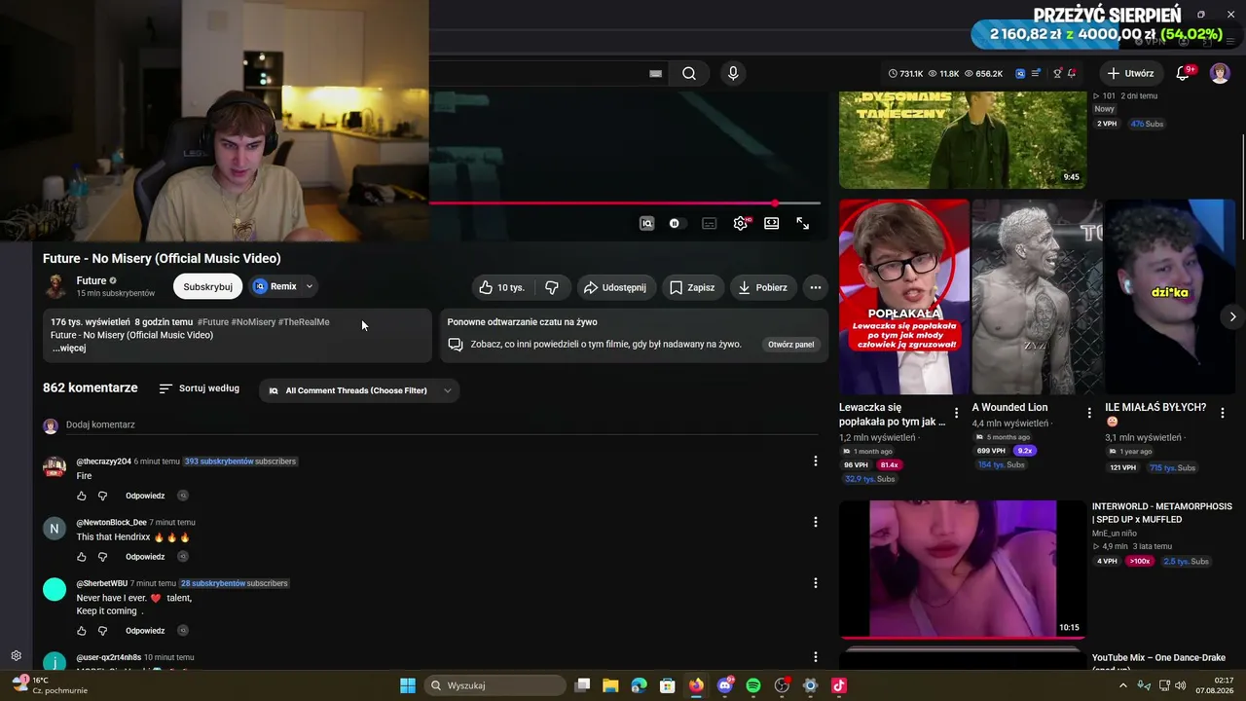The image size is (1246, 701).
Task: Subscribe to Future with Subskrybuj
Action: [x=207, y=286]
